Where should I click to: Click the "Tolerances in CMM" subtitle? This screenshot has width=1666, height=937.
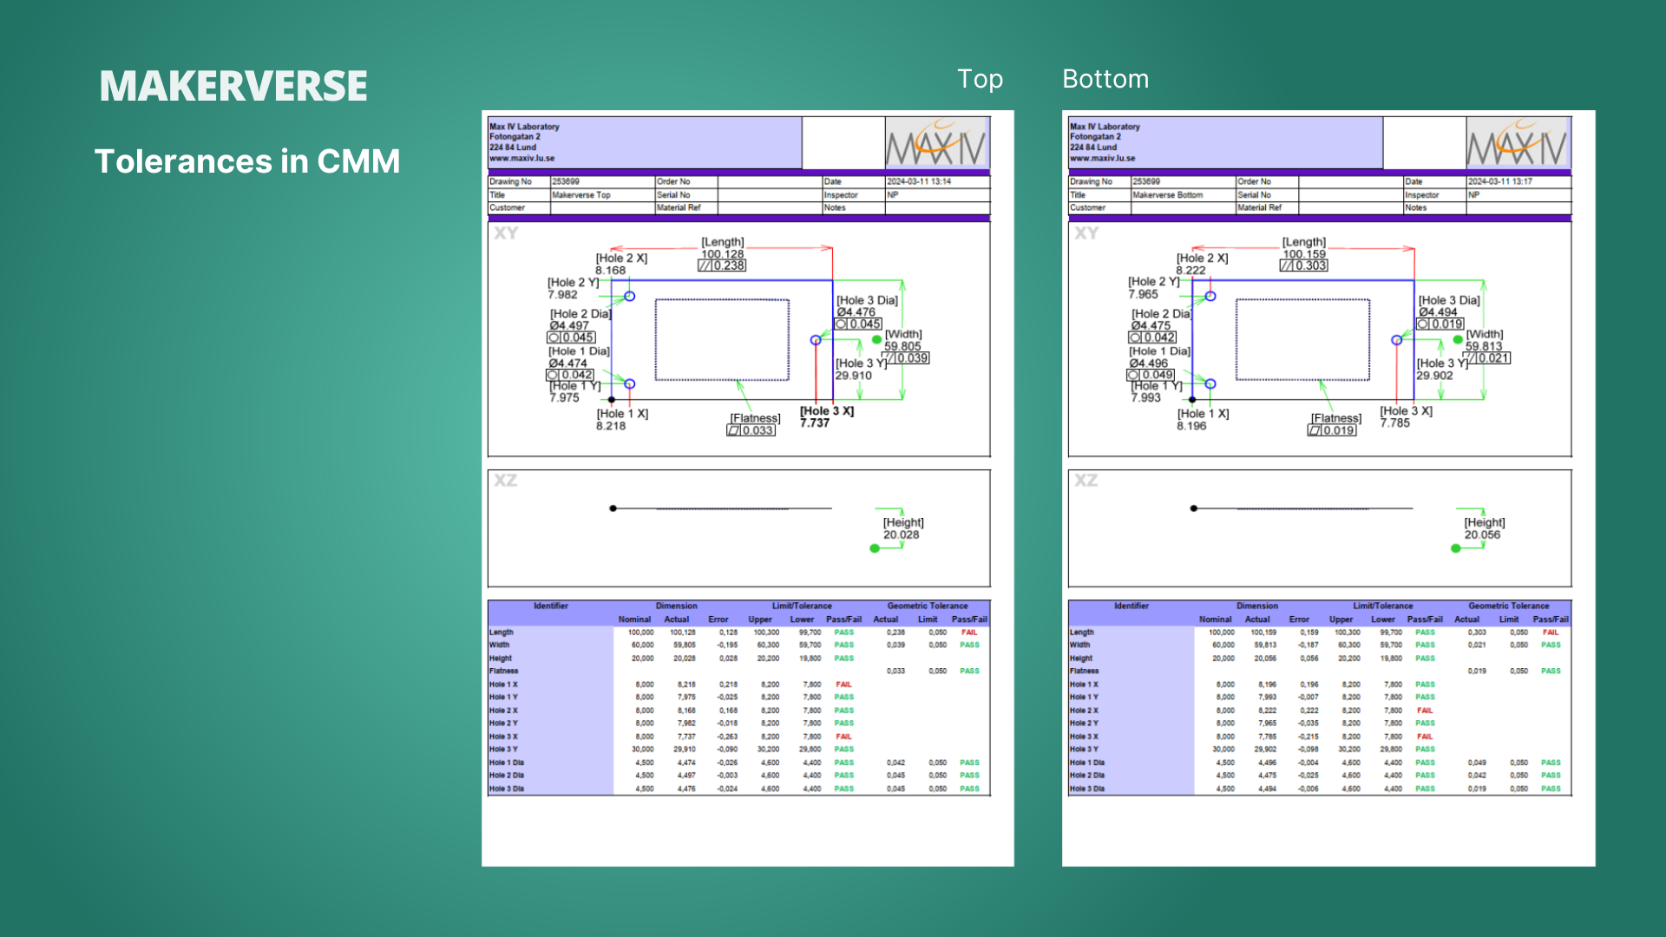[247, 161]
